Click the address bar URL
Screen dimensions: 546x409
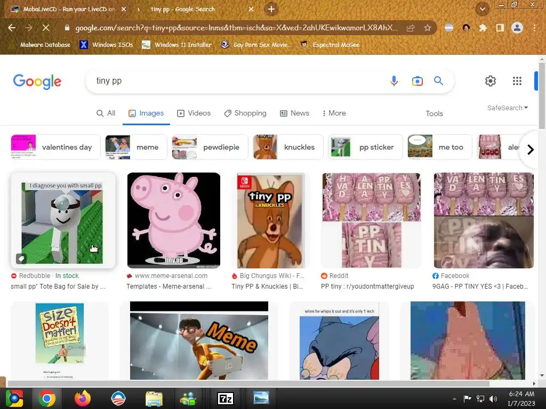click(x=236, y=28)
